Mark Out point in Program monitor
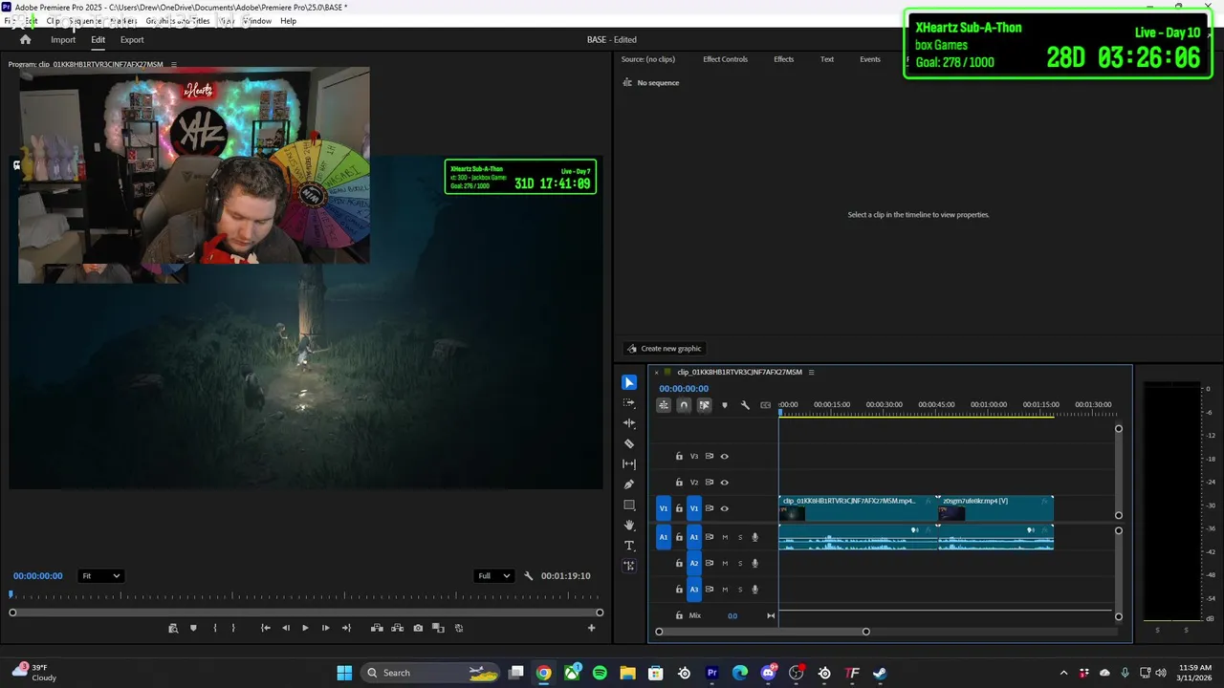The height and width of the screenshot is (688, 1224). pyautogui.click(x=233, y=628)
